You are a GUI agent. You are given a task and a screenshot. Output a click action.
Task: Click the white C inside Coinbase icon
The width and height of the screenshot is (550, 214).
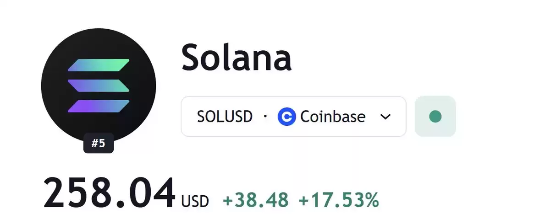(x=287, y=117)
